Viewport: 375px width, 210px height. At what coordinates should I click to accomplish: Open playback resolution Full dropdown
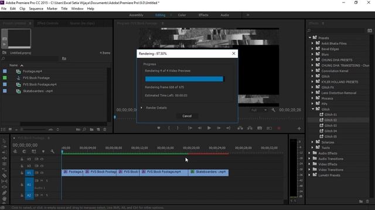(259, 110)
